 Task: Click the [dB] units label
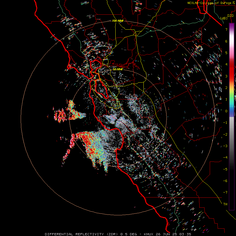point(224,18)
